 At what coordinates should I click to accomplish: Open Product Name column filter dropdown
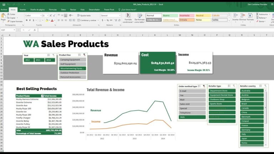pos(42,96)
